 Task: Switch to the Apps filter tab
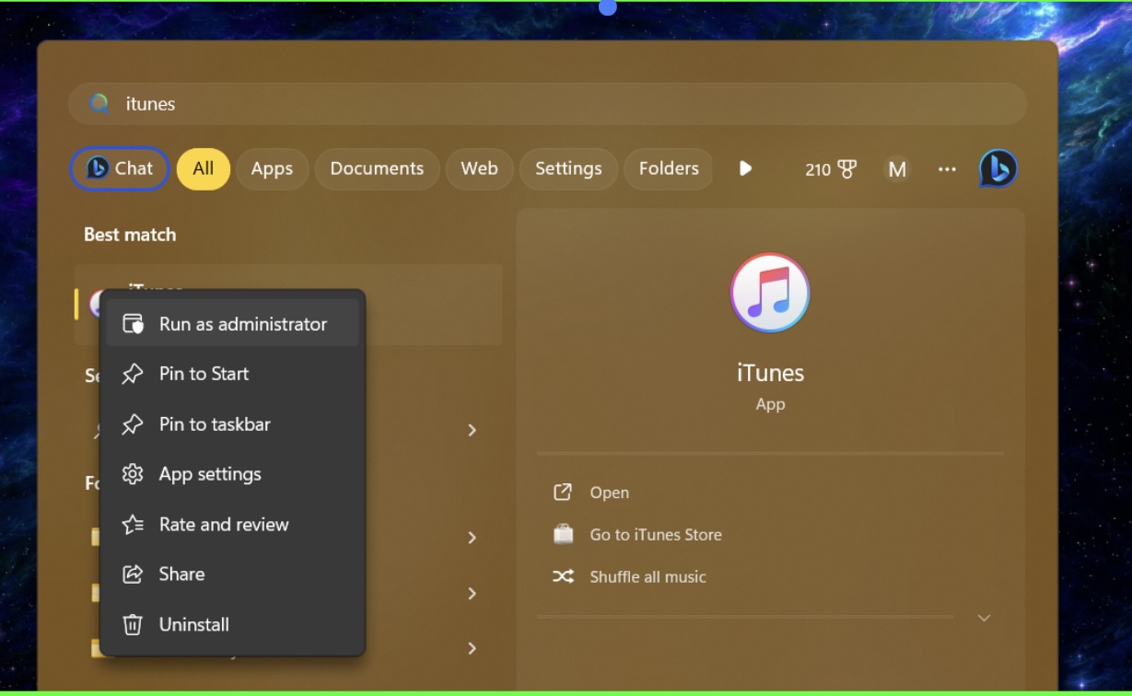pyautogui.click(x=272, y=169)
